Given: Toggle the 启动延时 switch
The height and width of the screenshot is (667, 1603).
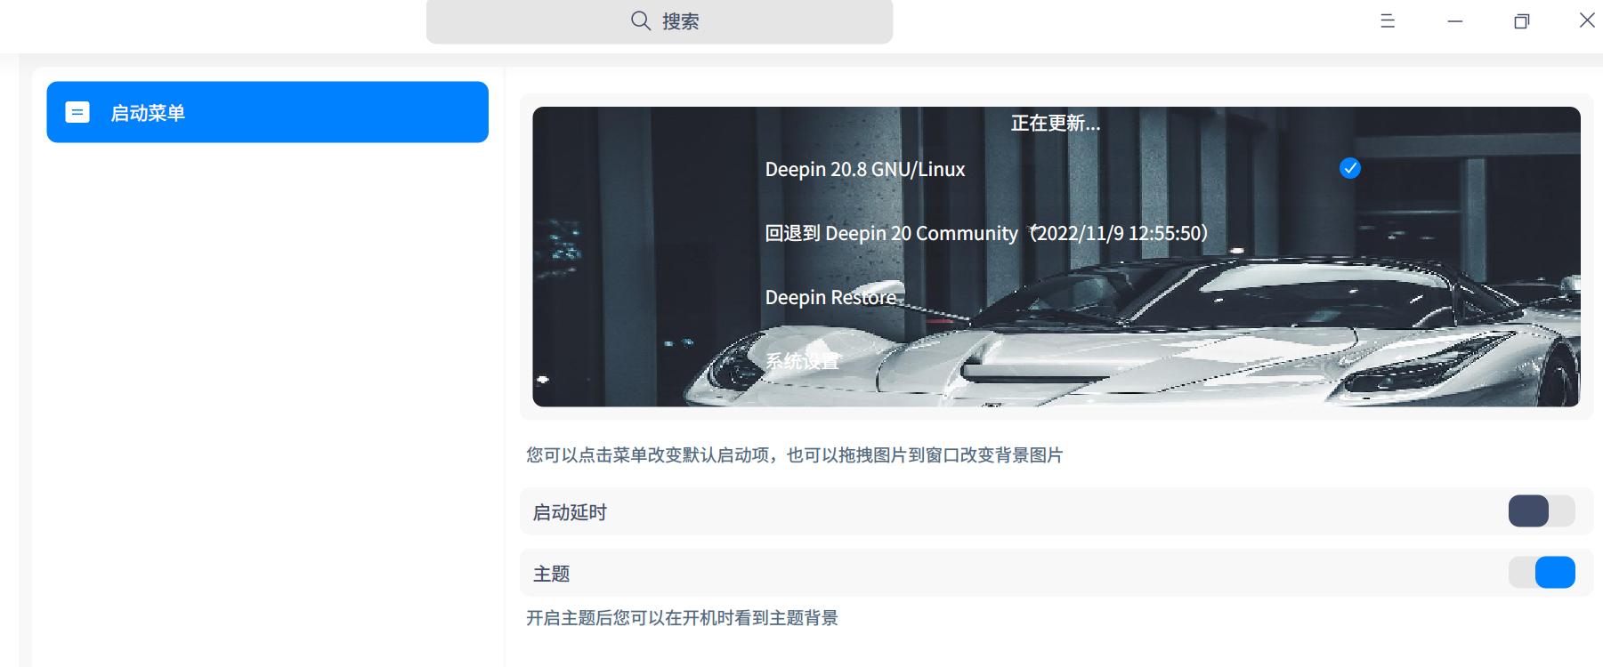Looking at the screenshot, I should click(x=1542, y=511).
